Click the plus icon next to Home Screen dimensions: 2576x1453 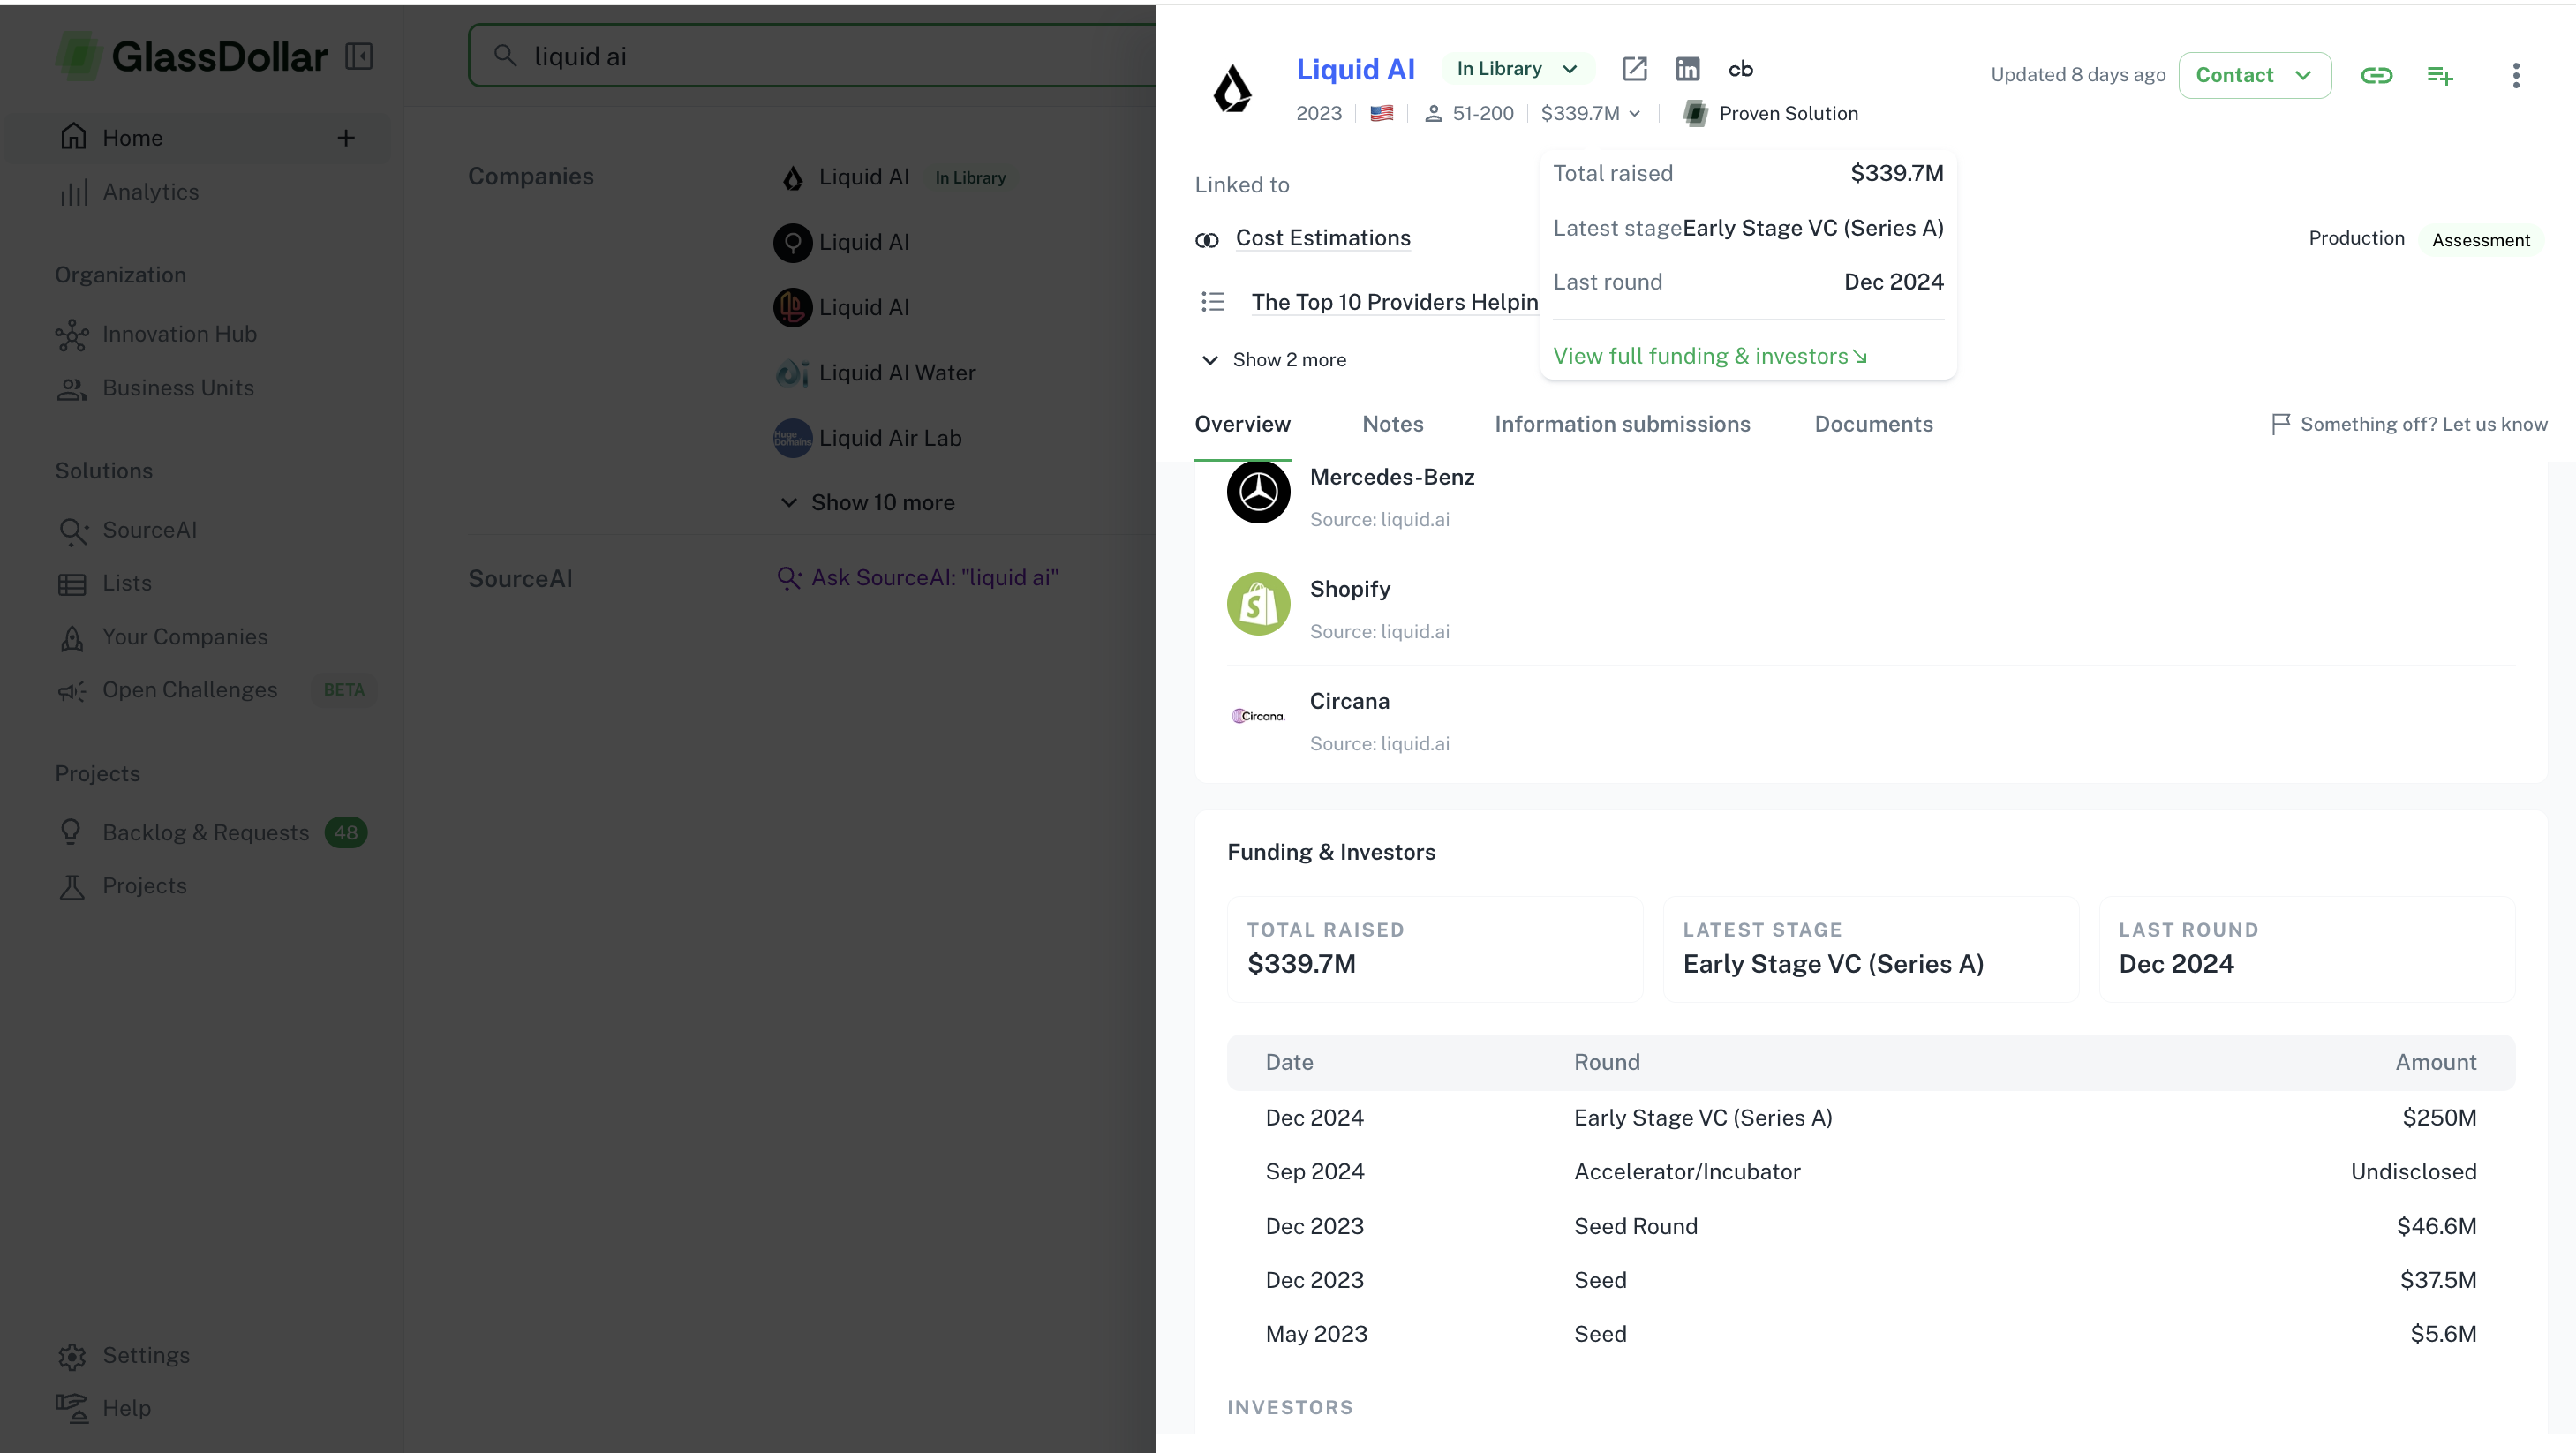click(x=346, y=138)
